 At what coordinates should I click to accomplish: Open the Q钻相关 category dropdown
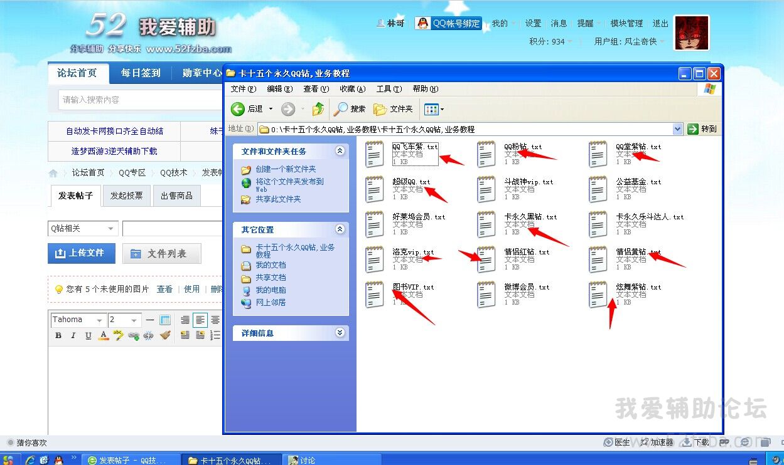[83, 229]
